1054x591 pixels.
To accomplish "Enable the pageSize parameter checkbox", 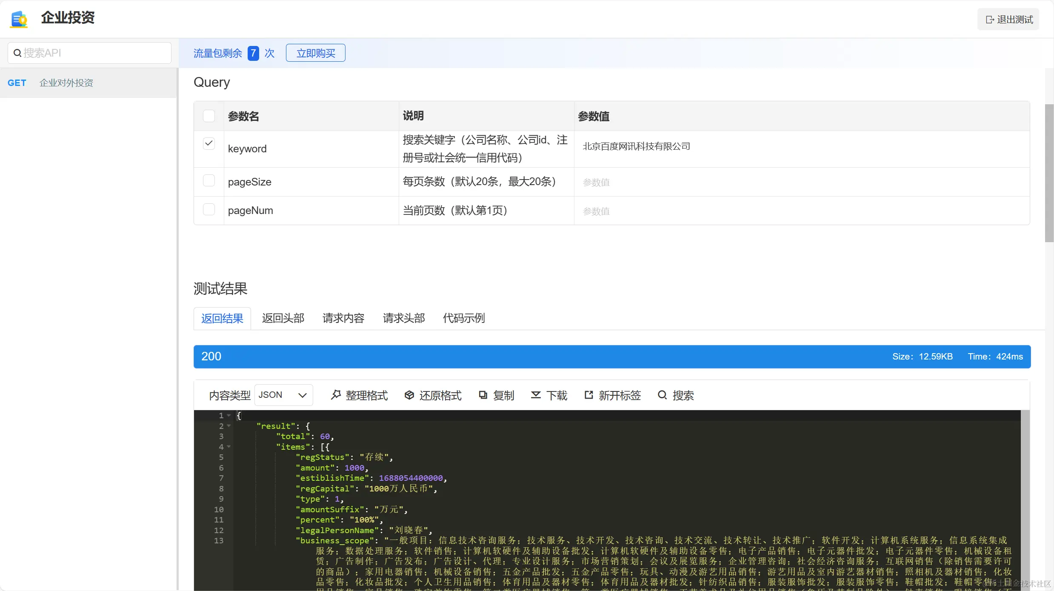I will pos(209,181).
